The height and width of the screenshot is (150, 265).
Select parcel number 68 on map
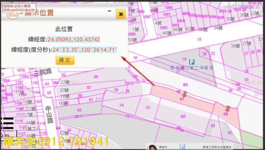[183, 116]
